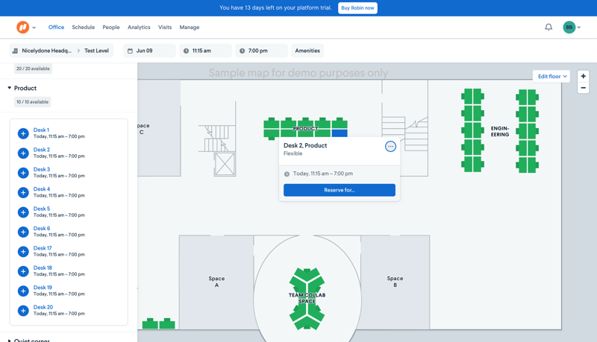The image size is (597, 342).
Task: Click the plus icon for Desk 18
Action: click(x=23, y=271)
